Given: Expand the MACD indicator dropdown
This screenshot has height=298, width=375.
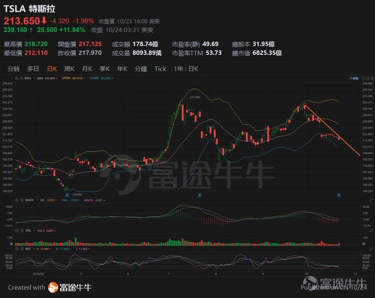Looking at the screenshot, I should pyautogui.click(x=37, y=200).
